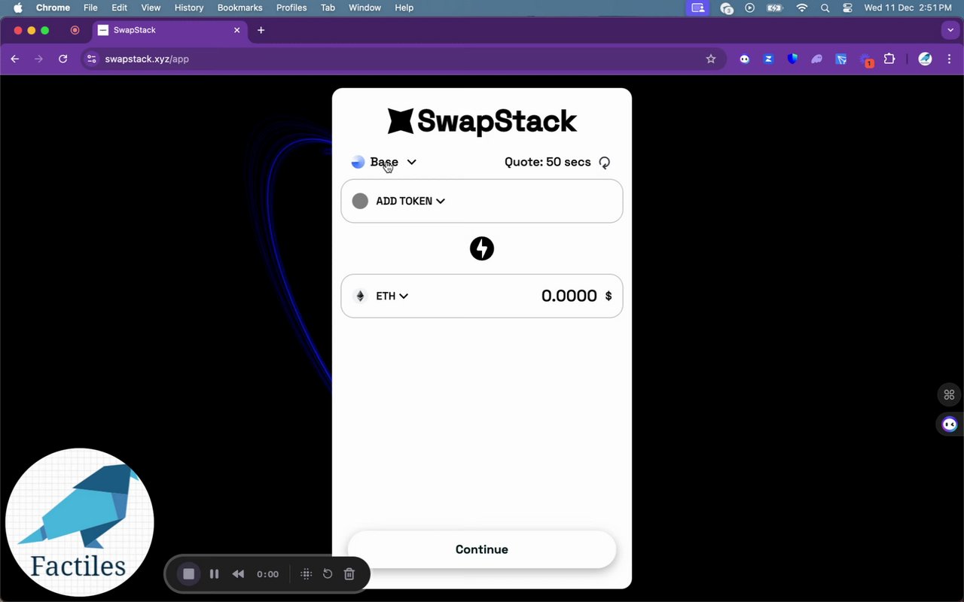Open the Apple menu
Image resolution: width=964 pixels, height=602 pixels.
(x=17, y=8)
